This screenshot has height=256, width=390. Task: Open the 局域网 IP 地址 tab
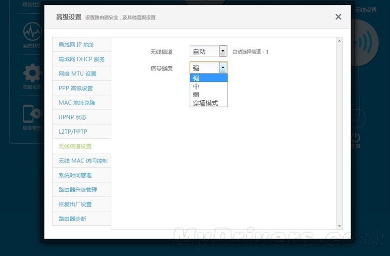pyautogui.click(x=81, y=45)
